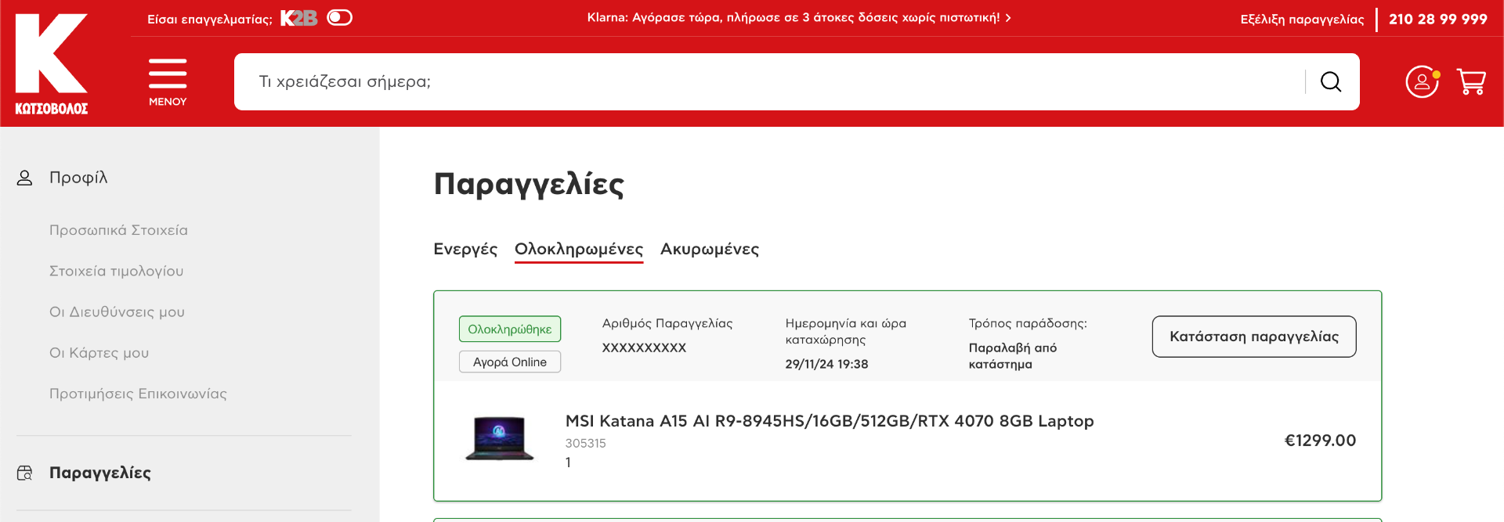The image size is (1504, 522).
Task: Click the MSI Katana A15 product title
Action: tap(830, 421)
